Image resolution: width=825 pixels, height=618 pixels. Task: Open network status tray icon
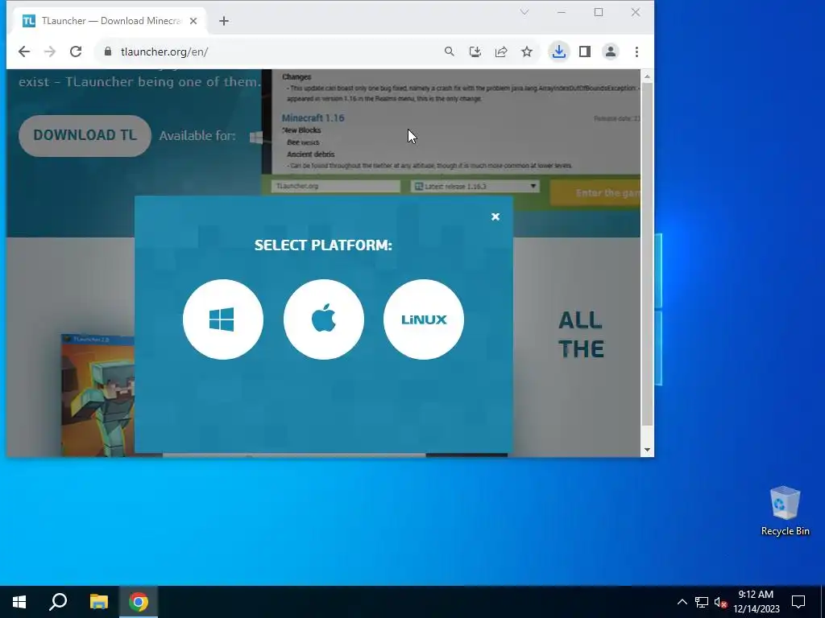(701, 602)
